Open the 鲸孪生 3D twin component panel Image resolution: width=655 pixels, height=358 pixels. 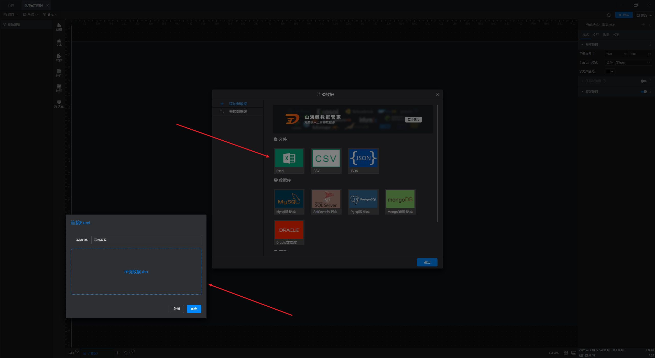pos(59,104)
